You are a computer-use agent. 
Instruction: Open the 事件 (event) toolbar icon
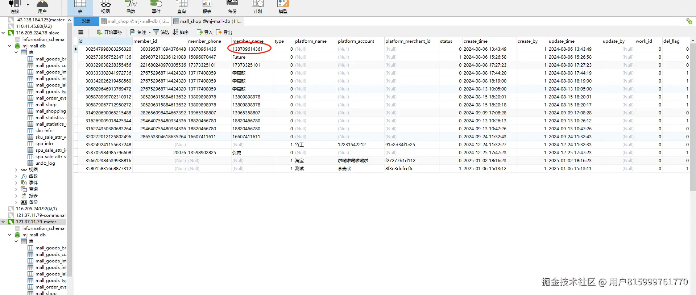(x=156, y=7)
